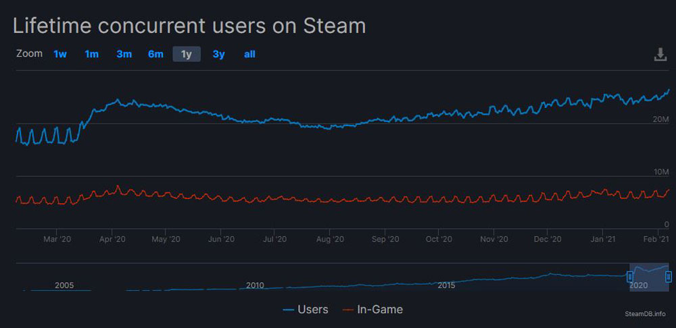Set zoom range to 1m
This screenshot has height=328, width=676.
(92, 54)
